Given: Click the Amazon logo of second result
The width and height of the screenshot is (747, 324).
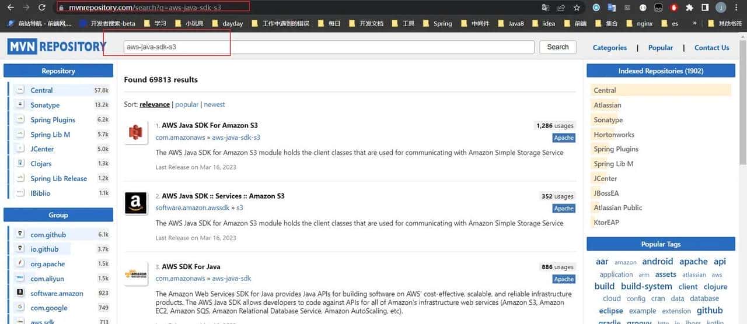Looking at the screenshot, I should 136,203.
